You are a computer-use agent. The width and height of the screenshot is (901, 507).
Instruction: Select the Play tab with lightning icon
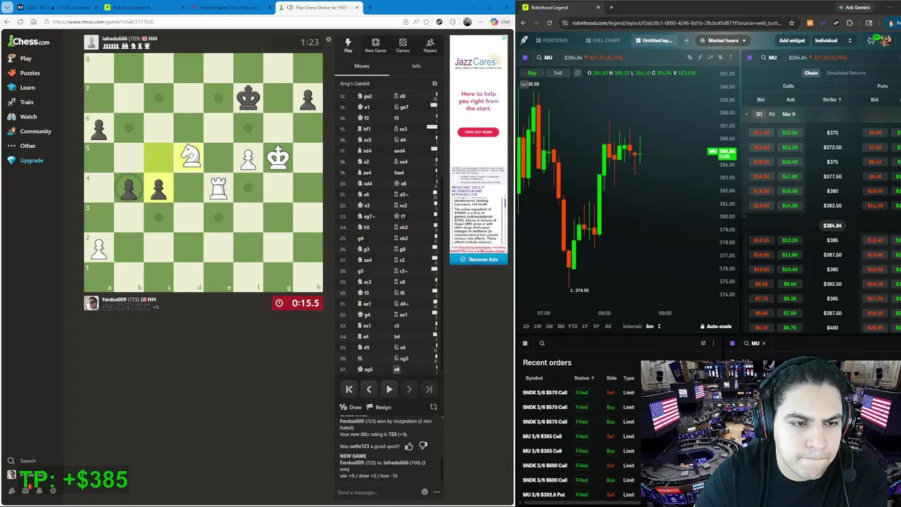click(348, 46)
